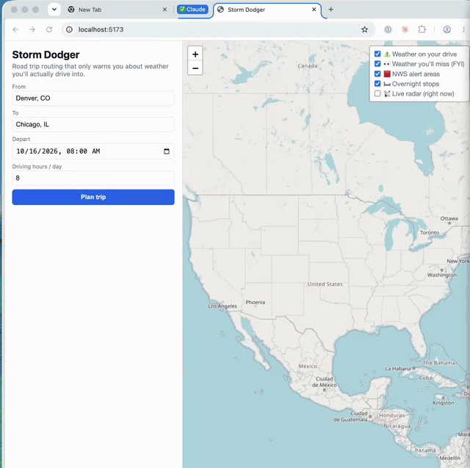Open the Chrome three-dot menu

tap(463, 29)
